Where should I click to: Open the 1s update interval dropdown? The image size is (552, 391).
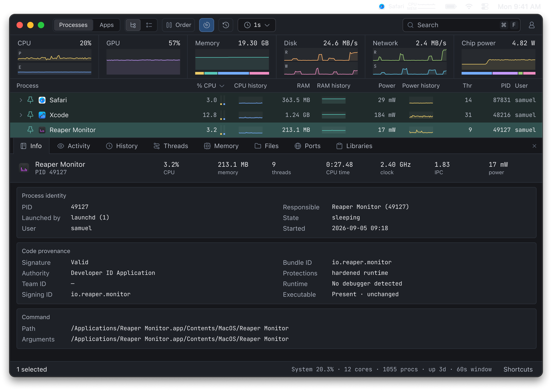tap(257, 25)
